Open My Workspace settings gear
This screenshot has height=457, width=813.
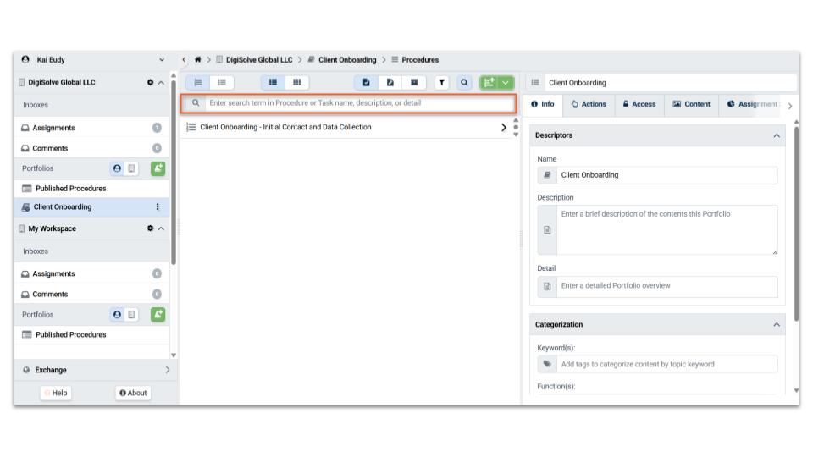151,228
